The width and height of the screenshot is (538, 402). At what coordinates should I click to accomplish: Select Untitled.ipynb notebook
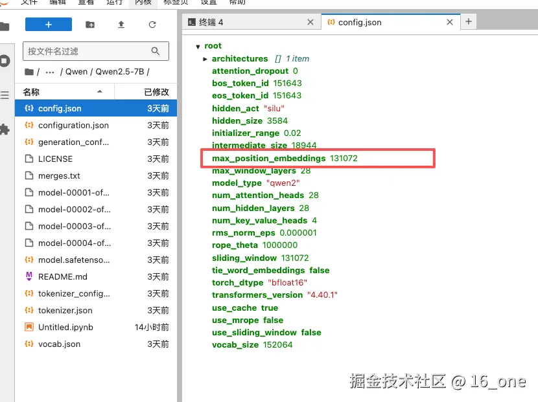point(96,327)
